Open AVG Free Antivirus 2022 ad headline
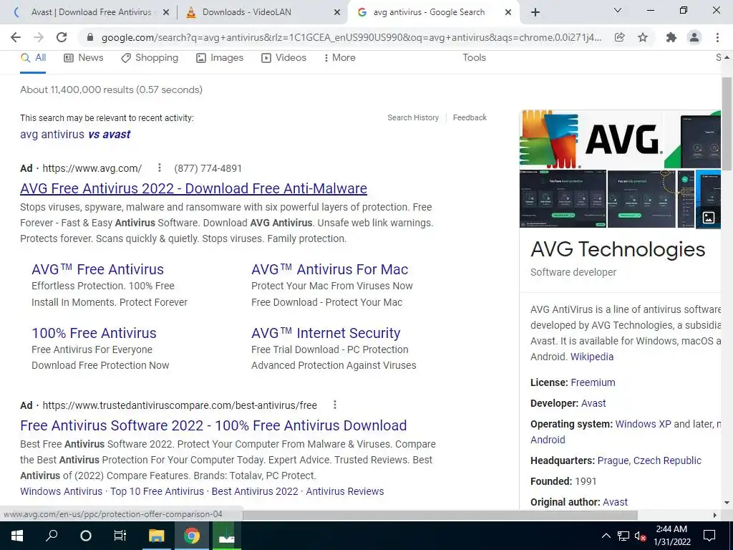Image resolution: width=733 pixels, height=550 pixels. (x=193, y=188)
